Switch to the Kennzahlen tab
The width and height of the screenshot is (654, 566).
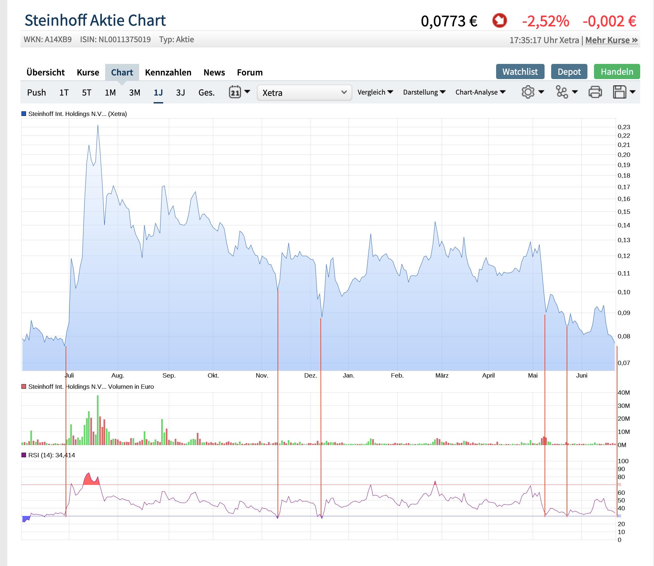click(x=168, y=72)
